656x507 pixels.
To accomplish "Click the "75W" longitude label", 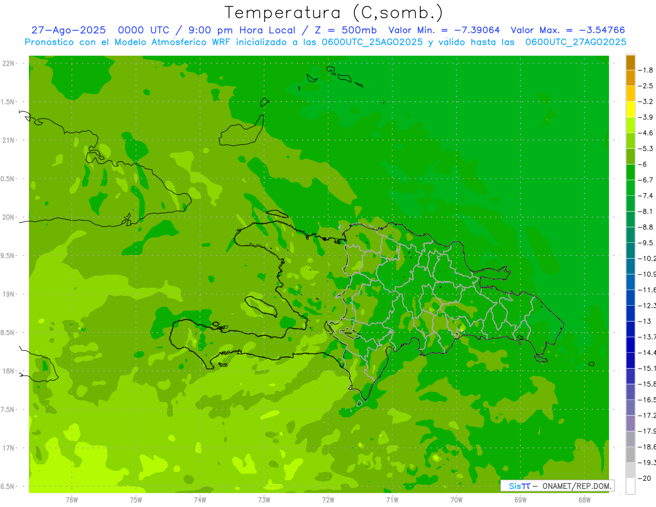I will (x=136, y=500).
